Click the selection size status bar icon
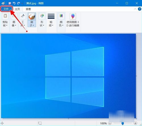The height and width of the screenshot is (126, 142). coord(40,123)
